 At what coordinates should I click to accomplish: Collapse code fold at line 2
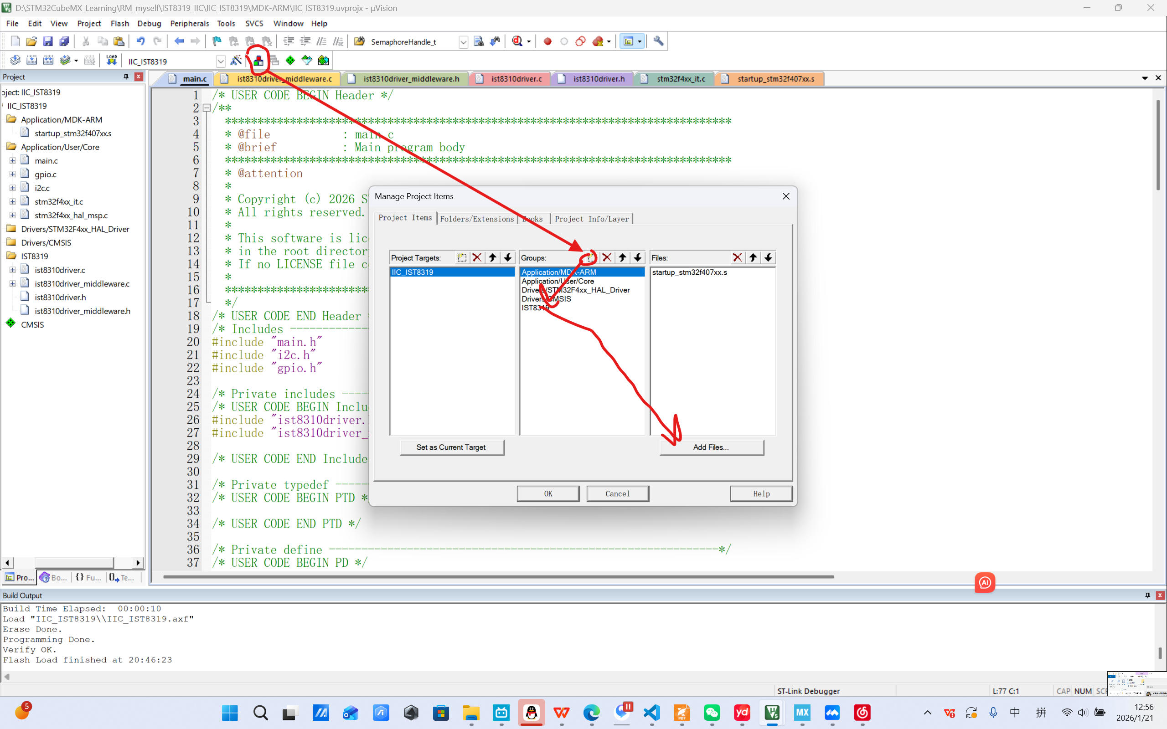[207, 108]
